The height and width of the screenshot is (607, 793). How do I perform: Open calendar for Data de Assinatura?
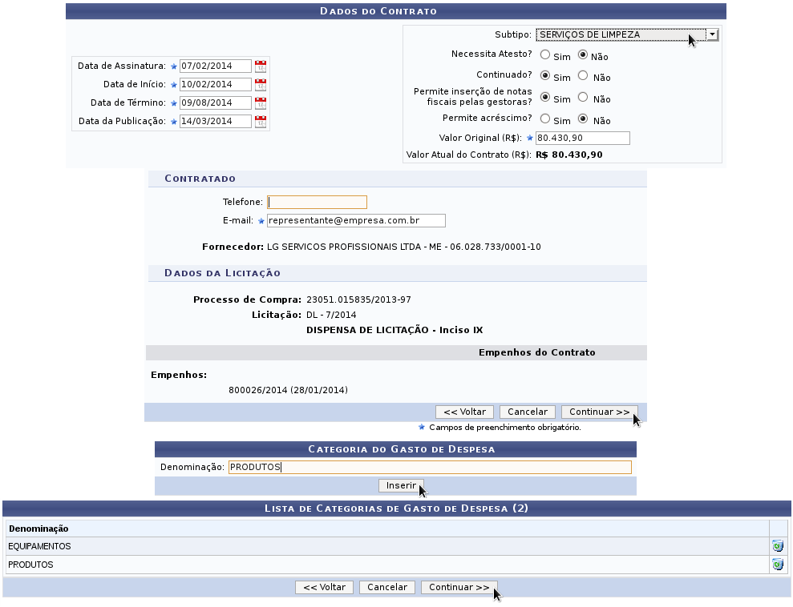click(x=261, y=66)
